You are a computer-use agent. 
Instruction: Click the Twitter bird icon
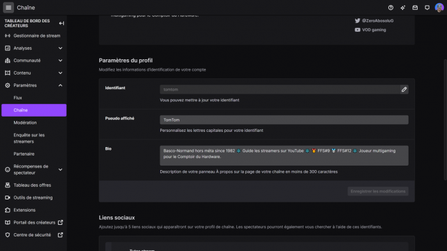click(357, 20)
